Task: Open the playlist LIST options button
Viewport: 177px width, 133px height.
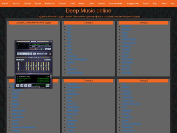Action: click(48, 86)
